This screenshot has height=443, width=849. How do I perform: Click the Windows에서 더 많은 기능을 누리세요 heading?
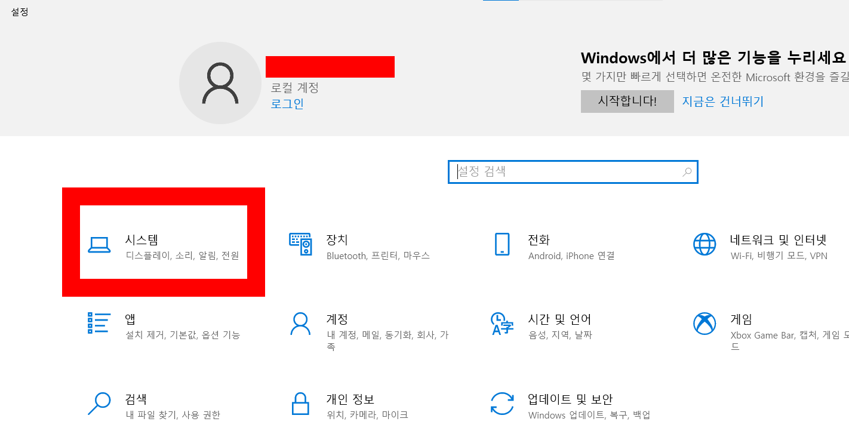click(x=715, y=58)
